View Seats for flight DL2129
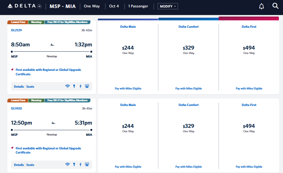Image resolution: width=283 pixels, height=173 pixels. [30, 86]
